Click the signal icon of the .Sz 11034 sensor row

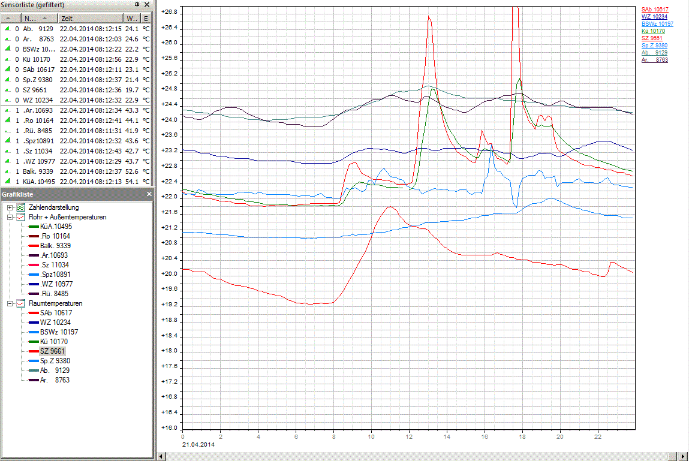point(7,150)
